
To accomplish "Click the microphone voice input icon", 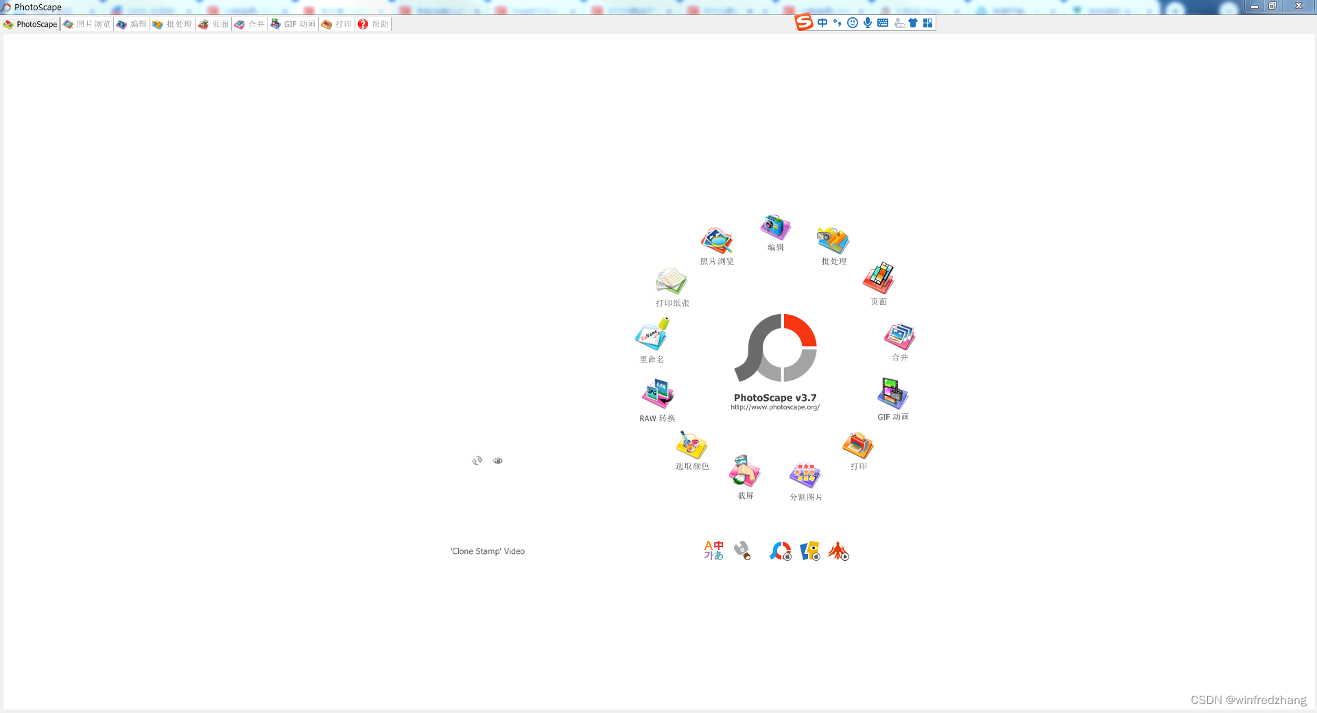I will (868, 23).
